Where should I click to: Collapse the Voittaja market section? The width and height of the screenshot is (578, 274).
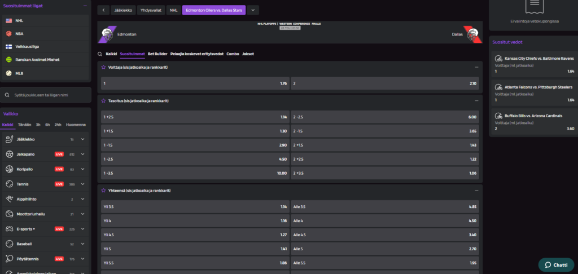[476, 67]
